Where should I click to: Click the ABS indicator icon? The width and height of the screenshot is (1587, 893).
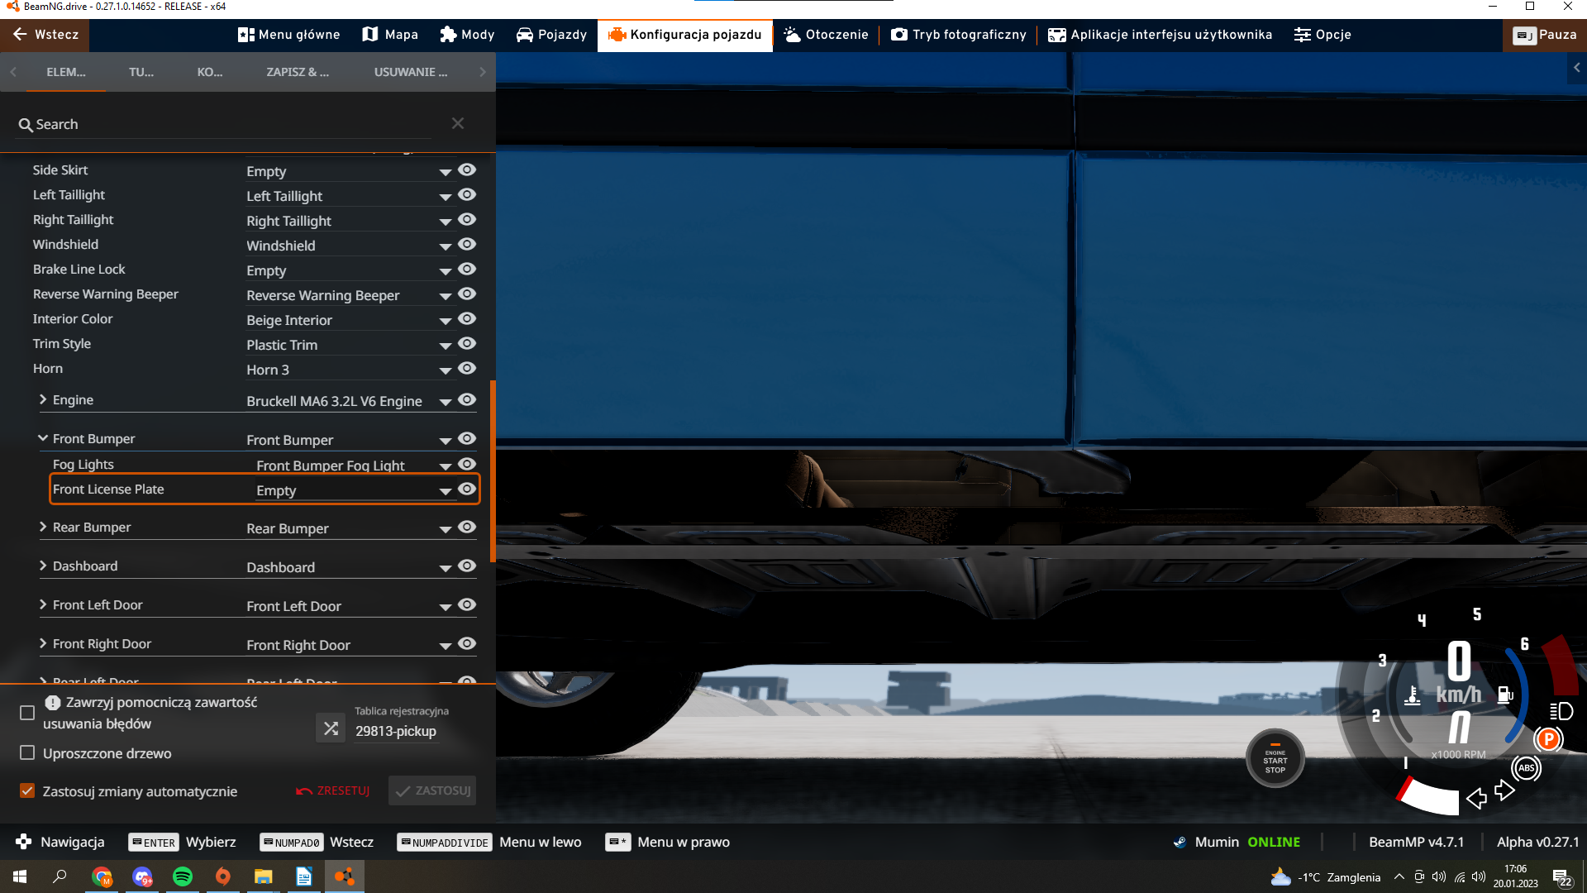(1526, 768)
